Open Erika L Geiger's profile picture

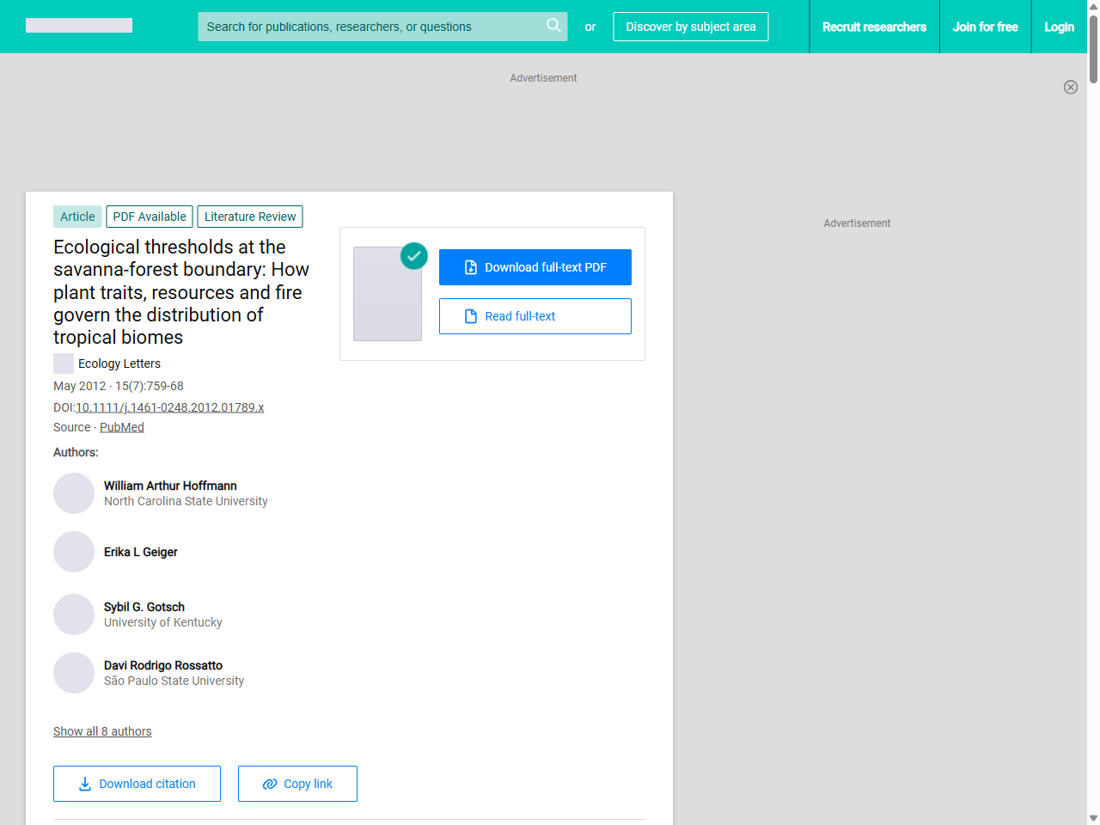[74, 552]
